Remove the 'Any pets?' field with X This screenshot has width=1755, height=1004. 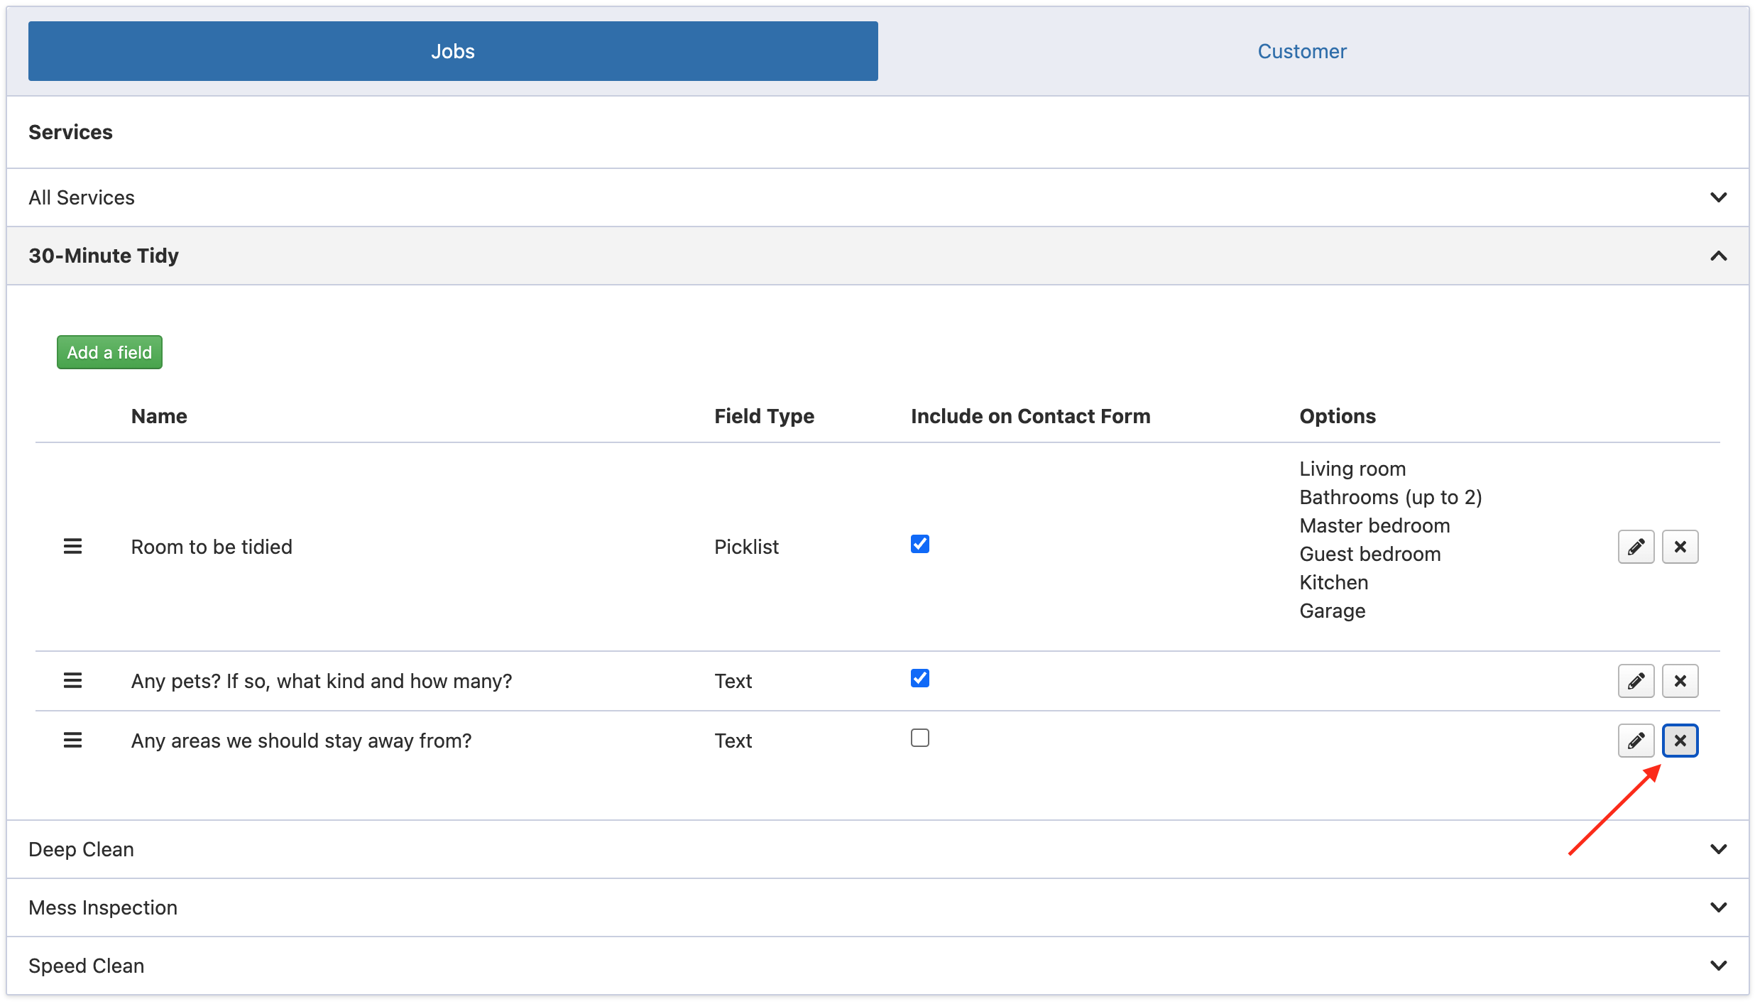pos(1680,681)
